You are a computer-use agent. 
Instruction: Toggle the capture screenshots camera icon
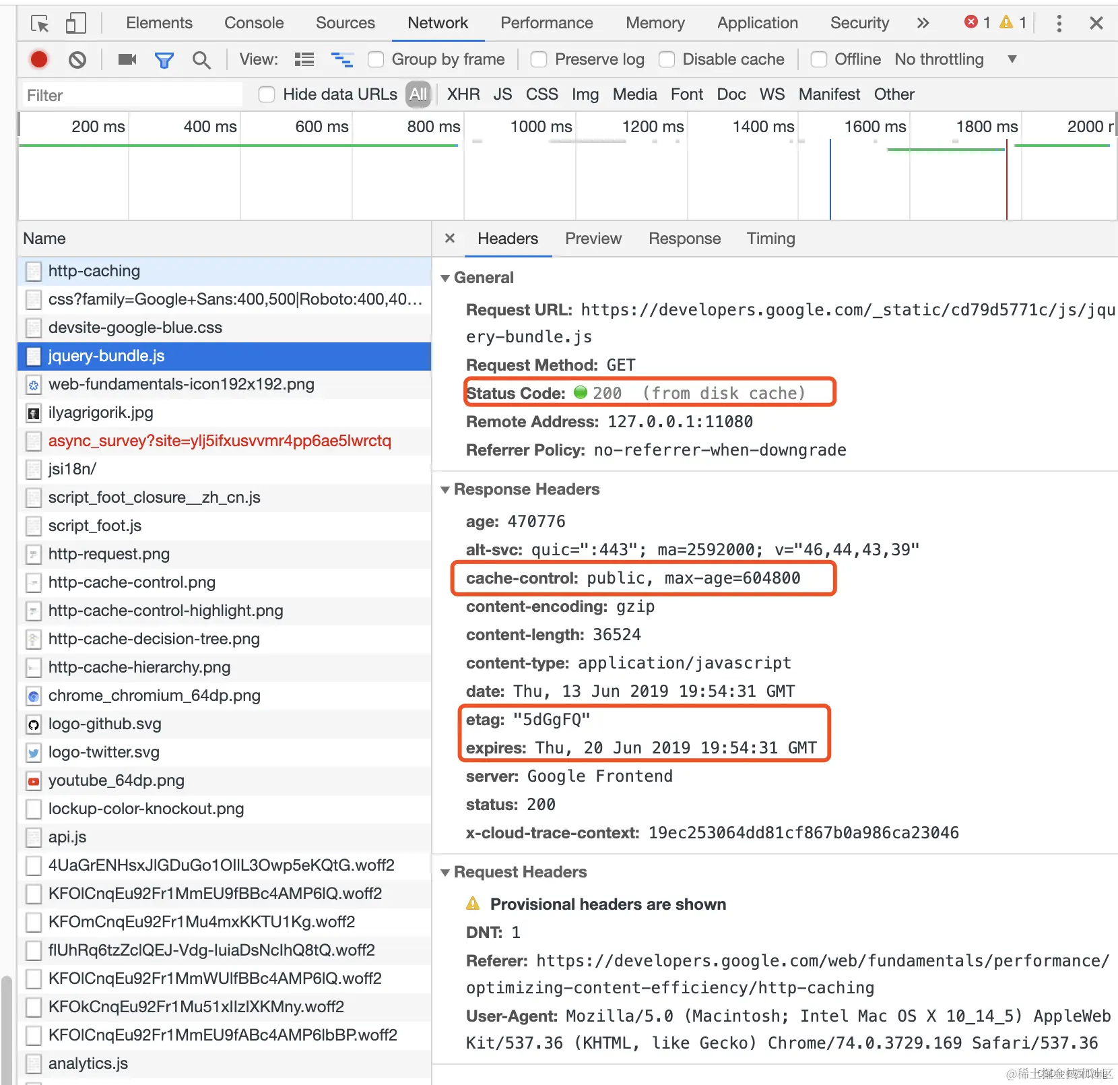(x=127, y=60)
